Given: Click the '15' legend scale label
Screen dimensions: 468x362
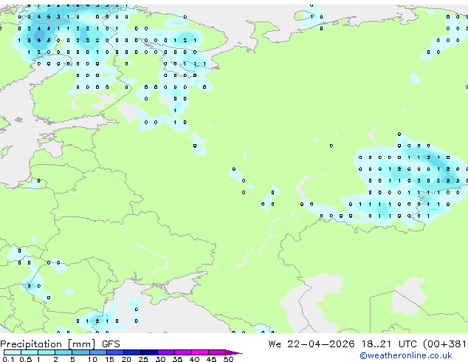Looking at the screenshot, I should click(x=109, y=359).
